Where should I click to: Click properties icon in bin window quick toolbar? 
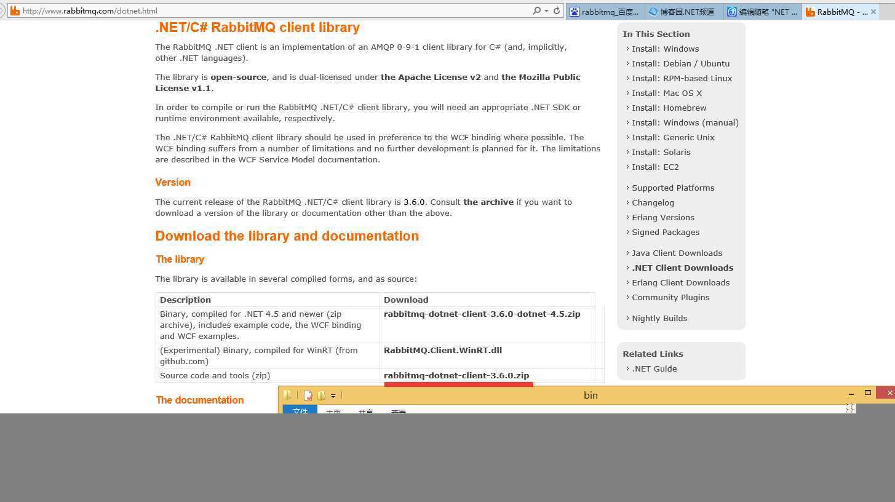click(x=308, y=395)
